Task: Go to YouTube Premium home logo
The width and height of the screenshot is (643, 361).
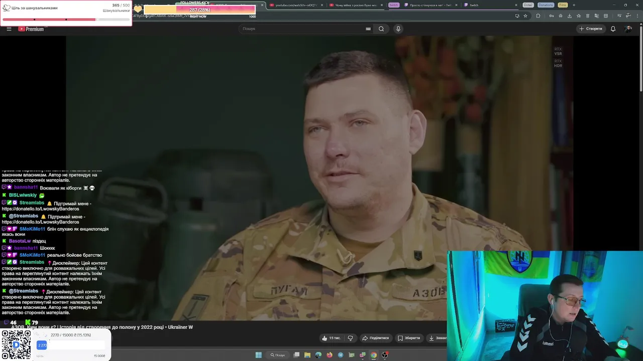Action: (x=31, y=29)
